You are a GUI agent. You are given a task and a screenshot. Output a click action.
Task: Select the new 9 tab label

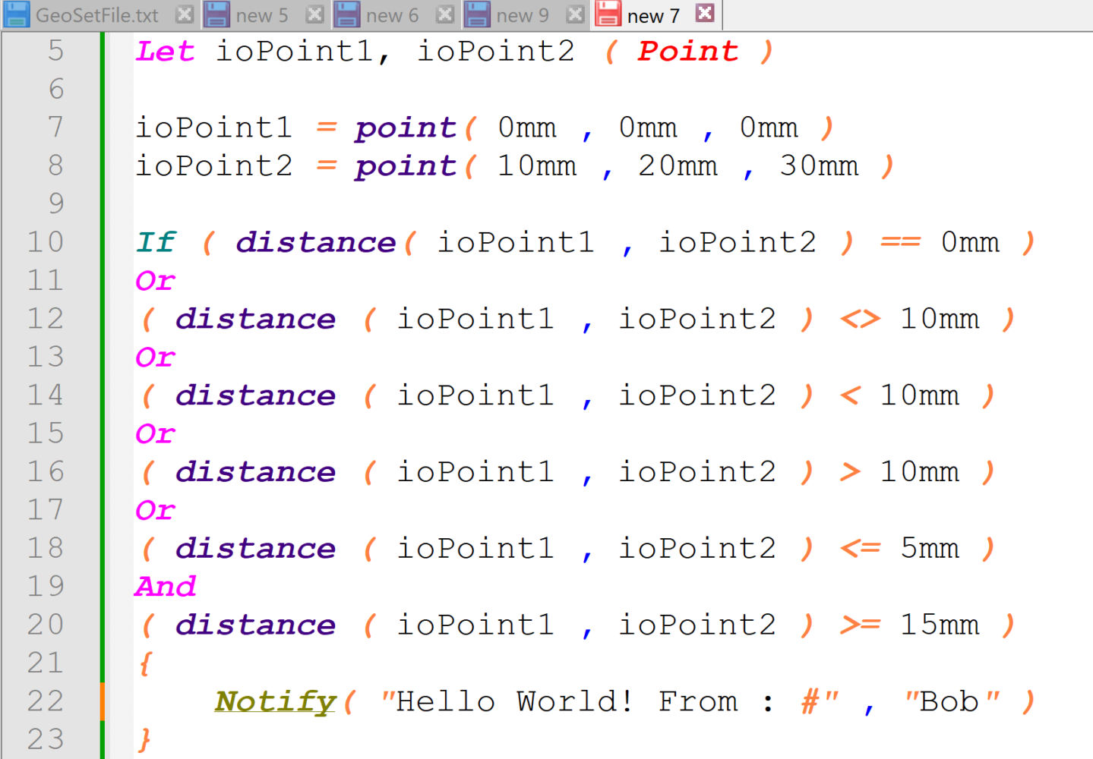tap(522, 15)
